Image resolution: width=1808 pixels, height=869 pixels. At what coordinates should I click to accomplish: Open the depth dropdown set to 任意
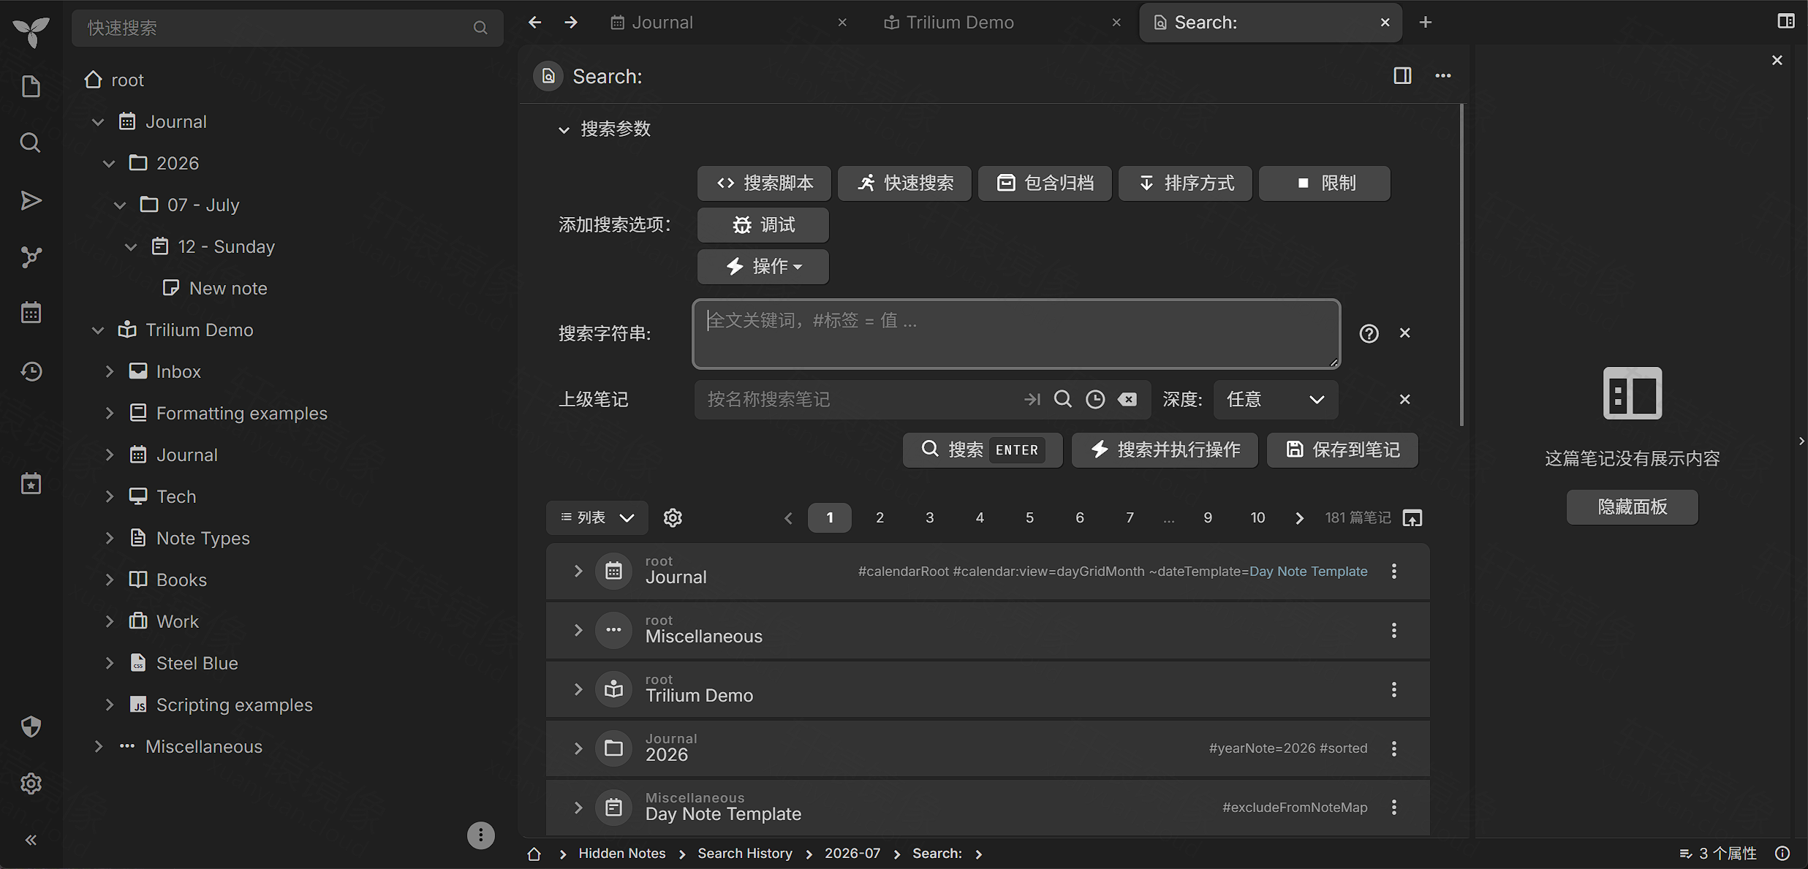(1275, 399)
